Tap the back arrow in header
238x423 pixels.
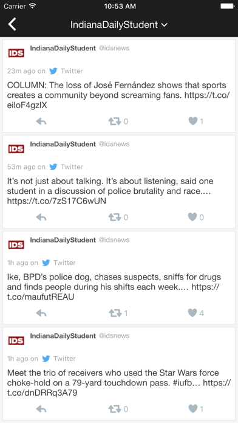coord(12,24)
